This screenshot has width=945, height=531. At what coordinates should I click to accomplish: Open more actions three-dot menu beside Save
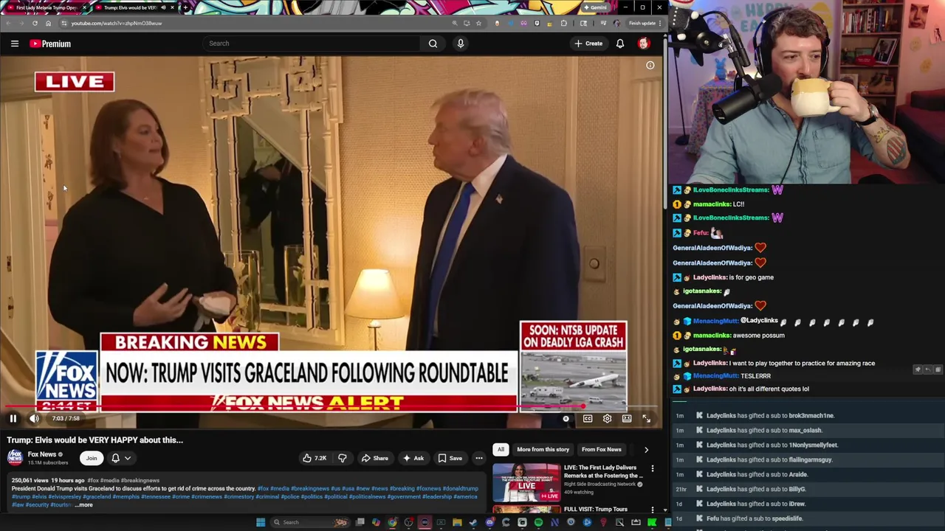point(478,458)
